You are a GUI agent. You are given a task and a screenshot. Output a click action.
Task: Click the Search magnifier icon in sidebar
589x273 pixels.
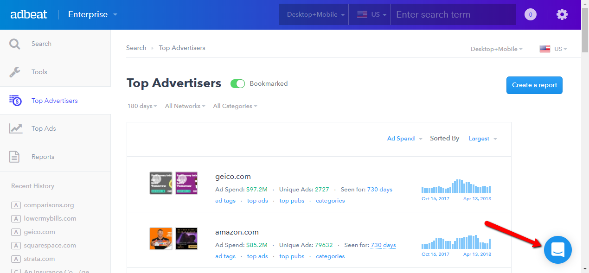(15, 44)
